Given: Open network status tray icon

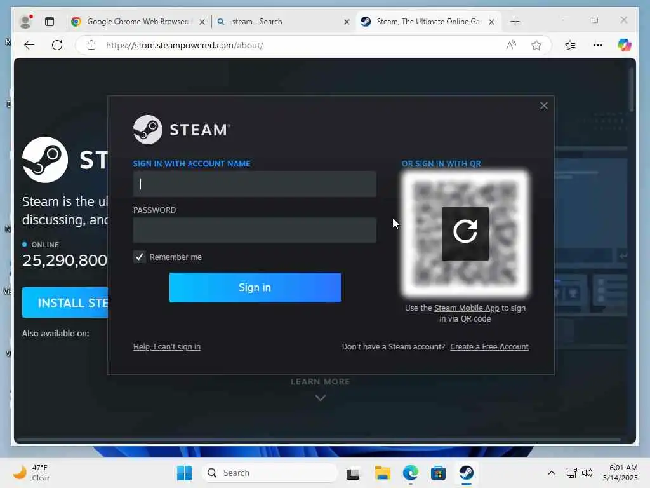Looking at the screenshot, I should point(572,473).
